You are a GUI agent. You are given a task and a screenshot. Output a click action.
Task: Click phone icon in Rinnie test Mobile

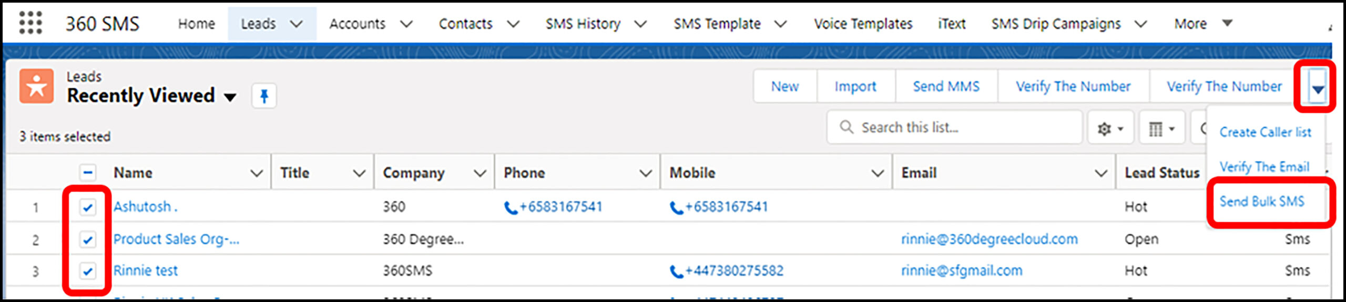click(x=676, y=272)
